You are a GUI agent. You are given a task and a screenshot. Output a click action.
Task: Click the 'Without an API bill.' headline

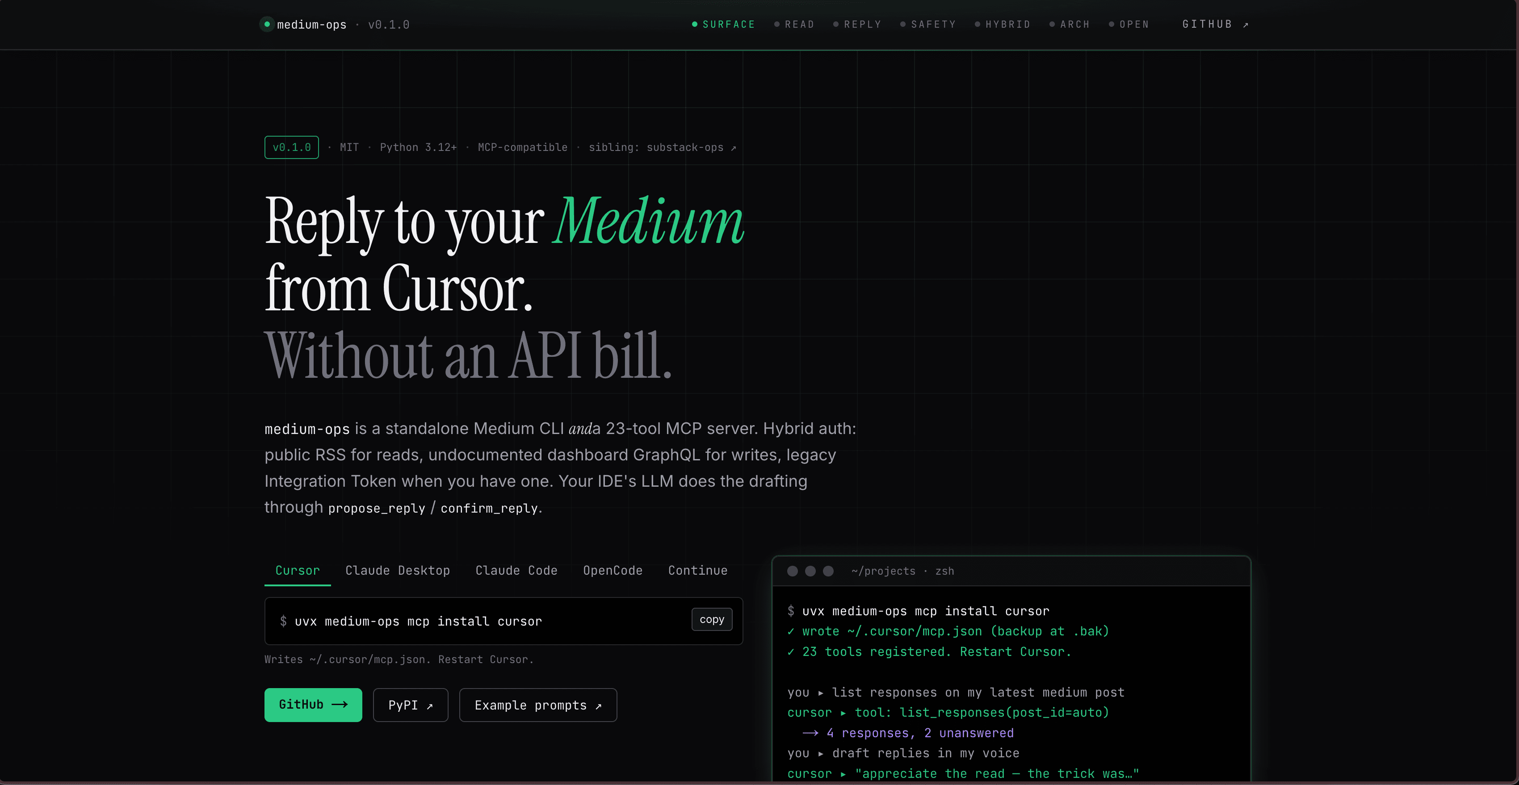pyautogui.click(x=468, y=355)
